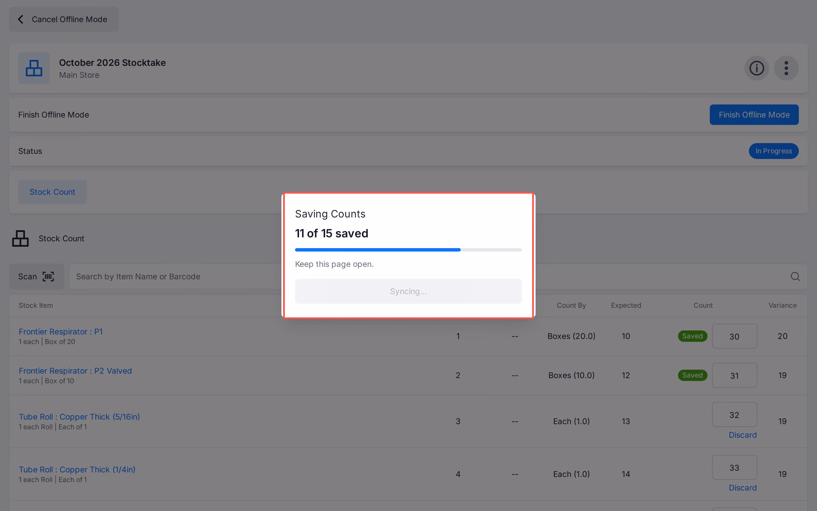The image size is (817, 511).
Task: Click the count field showing 30
Action: coord(734,336)
